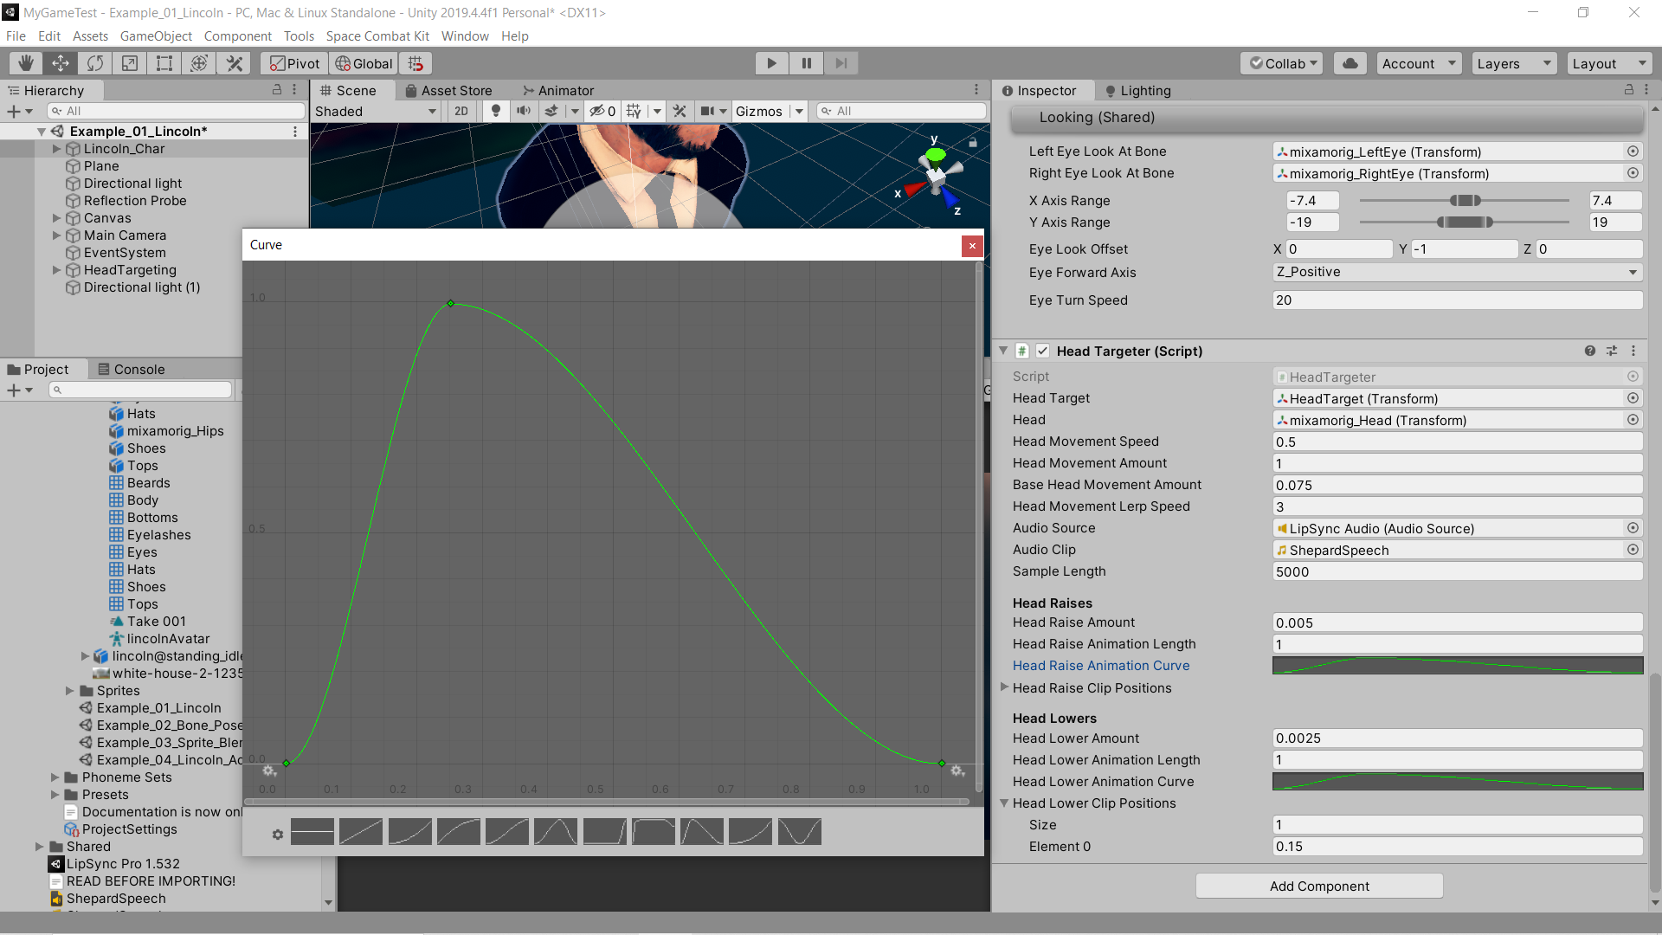
Task: Click the Add Component button
Action: (x=1318, y=886)
